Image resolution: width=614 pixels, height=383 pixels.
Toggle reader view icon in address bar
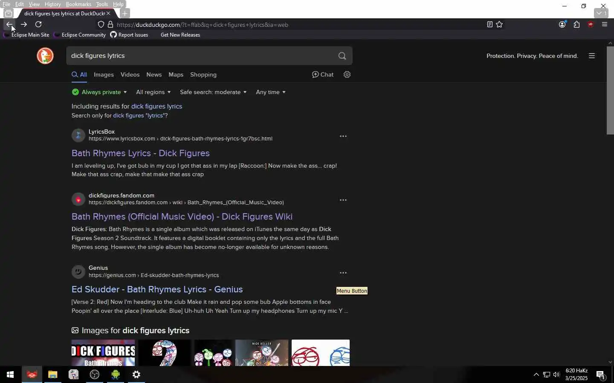pos(490,25)
